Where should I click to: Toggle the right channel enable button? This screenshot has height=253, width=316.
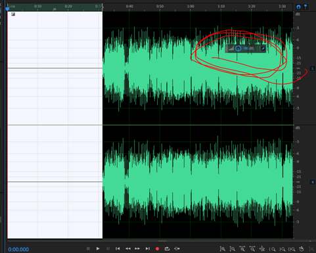coord(313,182)
